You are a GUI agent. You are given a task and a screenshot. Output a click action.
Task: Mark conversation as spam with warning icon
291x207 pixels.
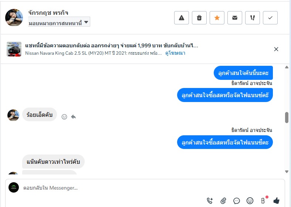coord(182,18)
